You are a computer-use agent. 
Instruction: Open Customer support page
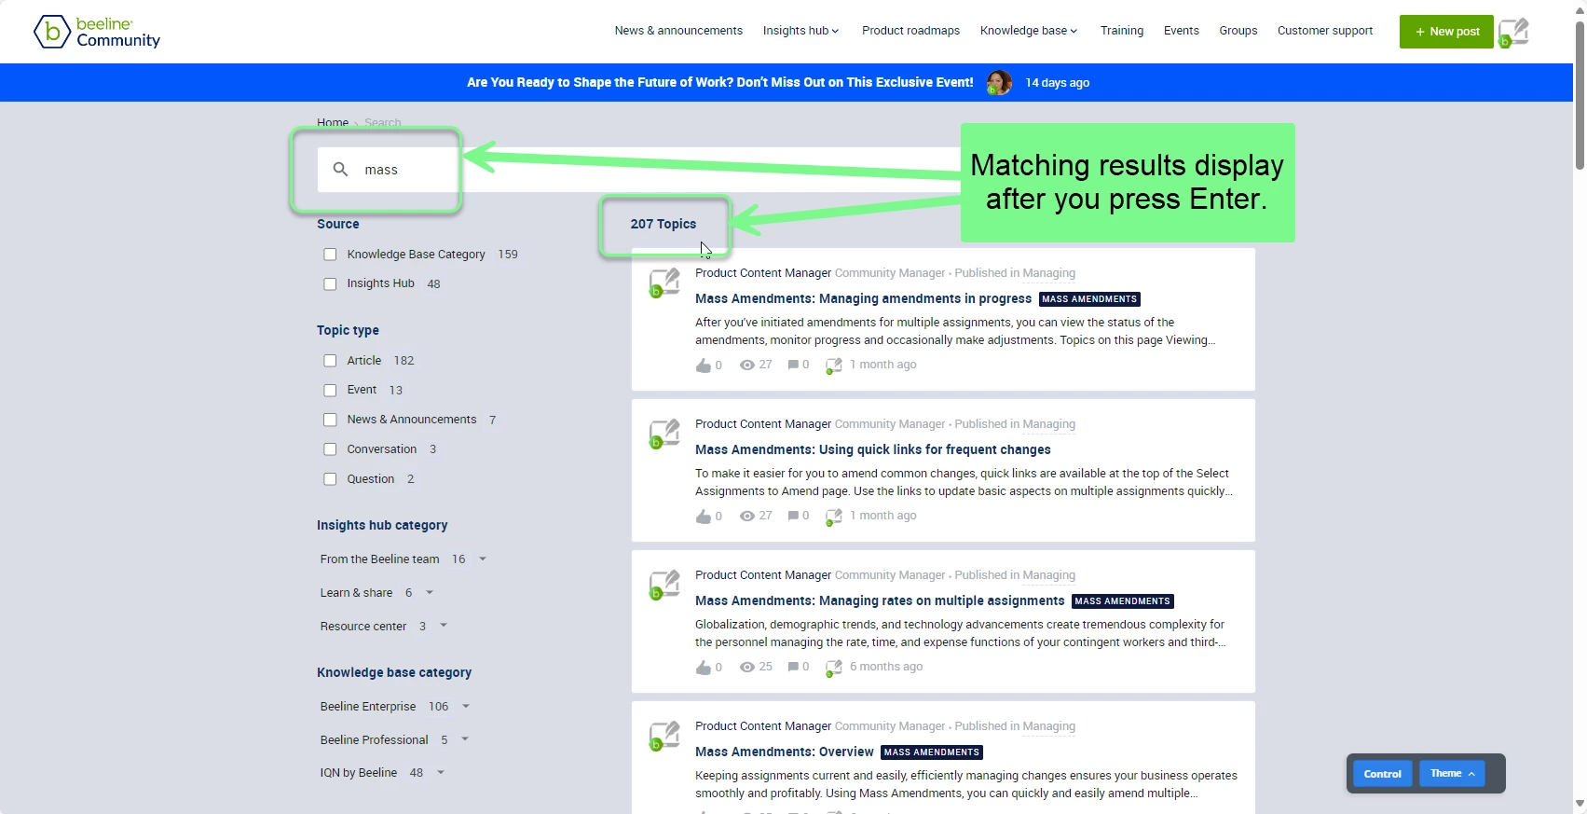[x=1324, y=31]
